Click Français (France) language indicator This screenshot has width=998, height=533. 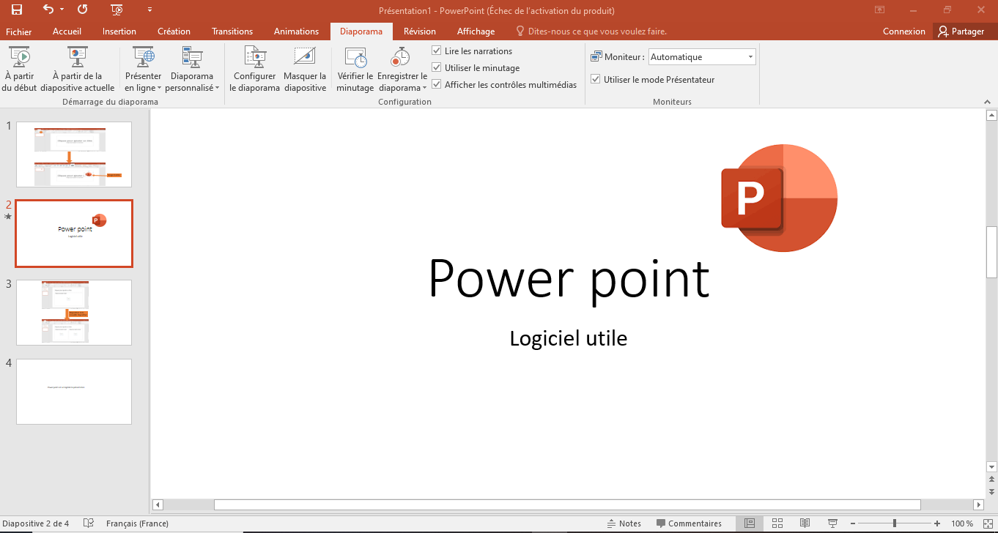pos(137,523)
